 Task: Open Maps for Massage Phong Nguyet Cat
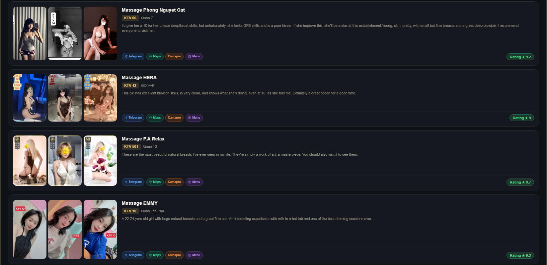(155, 56)
